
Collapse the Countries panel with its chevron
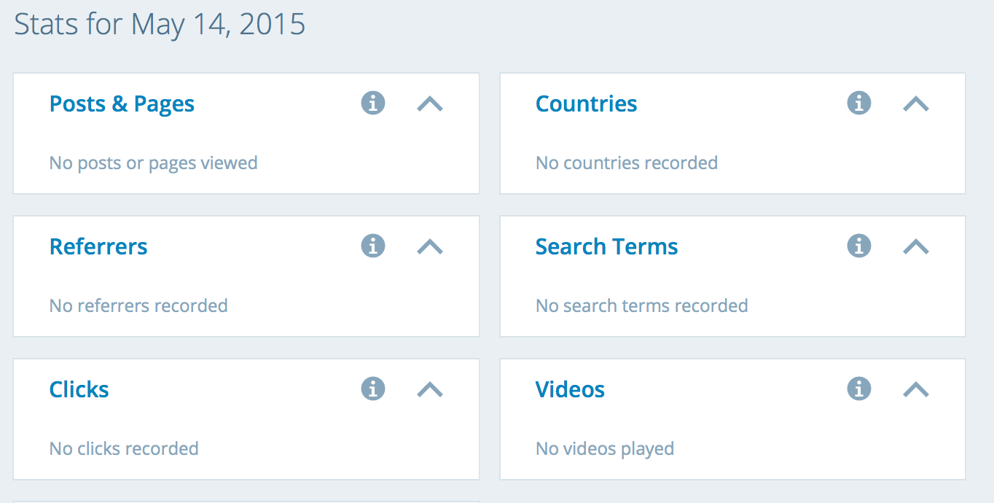click(x=916, y=104)
